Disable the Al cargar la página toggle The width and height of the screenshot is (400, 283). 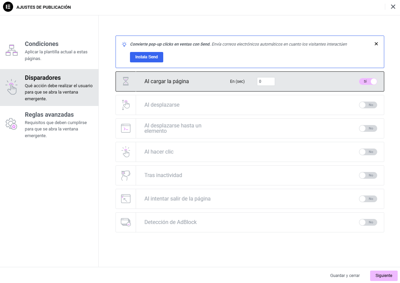coord(368,81)
